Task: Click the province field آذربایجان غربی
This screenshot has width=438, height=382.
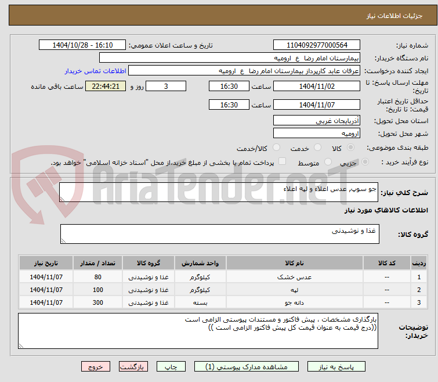Action: [x=317, y=120]
